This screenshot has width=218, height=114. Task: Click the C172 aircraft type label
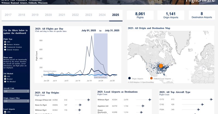point(162,99)
